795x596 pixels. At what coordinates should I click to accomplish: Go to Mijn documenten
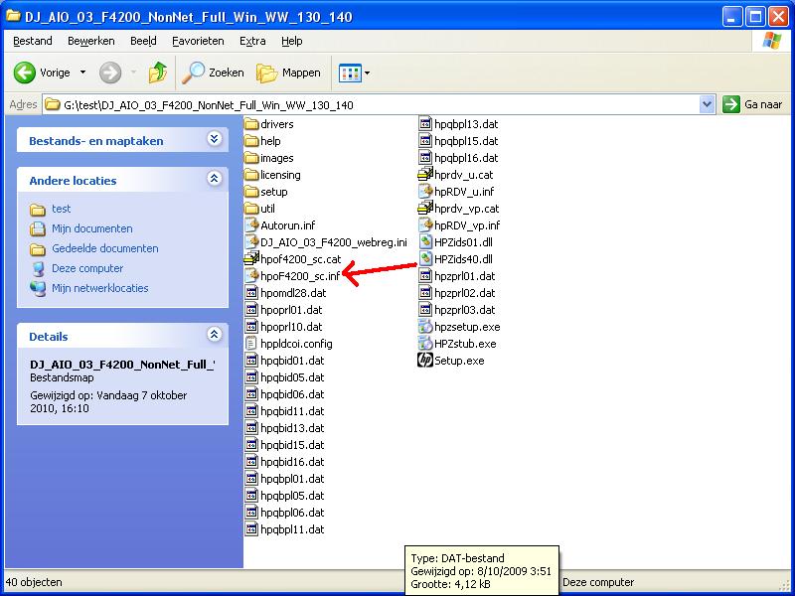tap(91, 228)
